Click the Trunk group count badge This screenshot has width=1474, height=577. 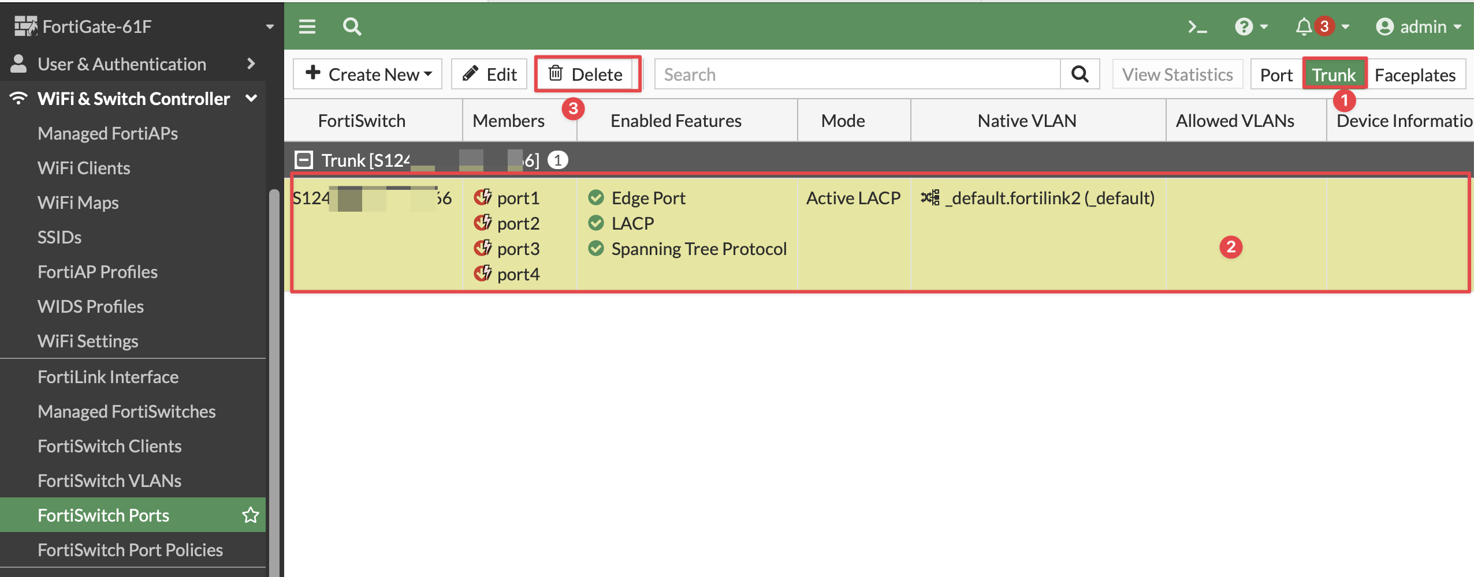point(557,159)
